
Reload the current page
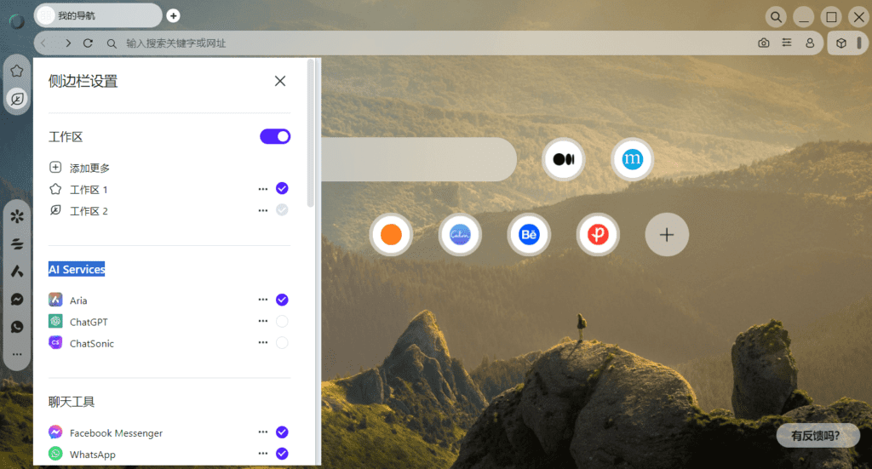(x=88, y=43)
